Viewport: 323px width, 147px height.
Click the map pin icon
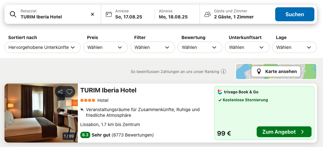[259, 71]
